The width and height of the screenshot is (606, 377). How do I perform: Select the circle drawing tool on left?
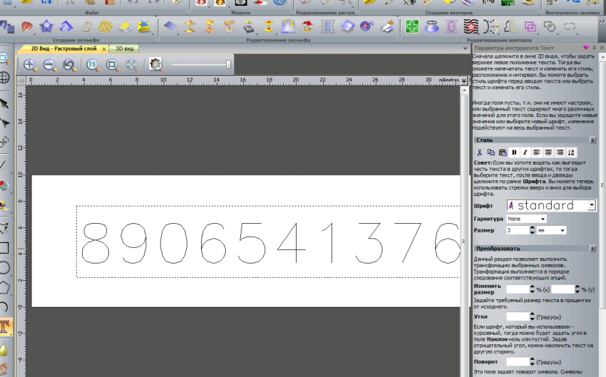coord(4,267)
